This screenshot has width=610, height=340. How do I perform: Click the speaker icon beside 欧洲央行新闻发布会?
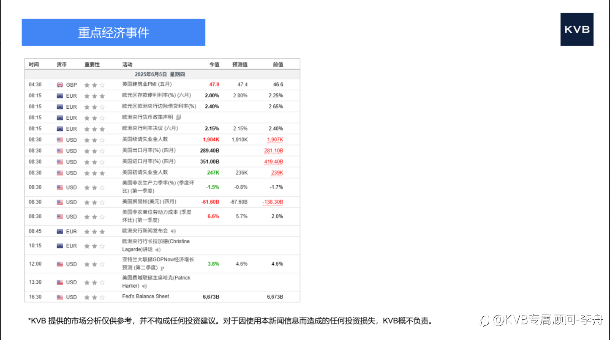173,231
